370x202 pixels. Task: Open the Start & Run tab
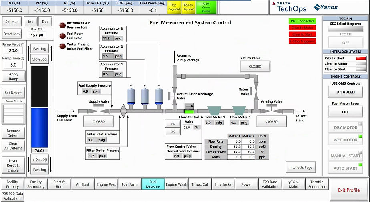click(x=59, y=184)
